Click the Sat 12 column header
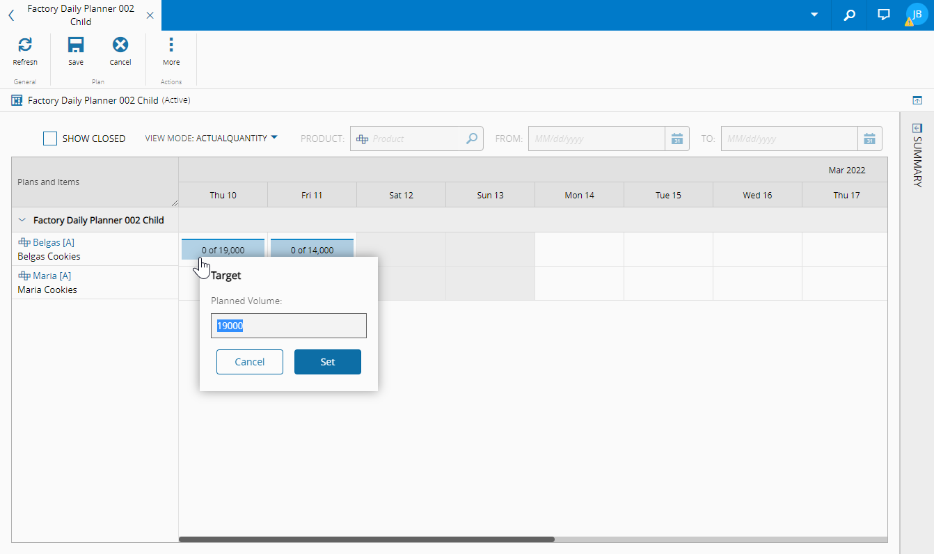 tap(401, 195)
